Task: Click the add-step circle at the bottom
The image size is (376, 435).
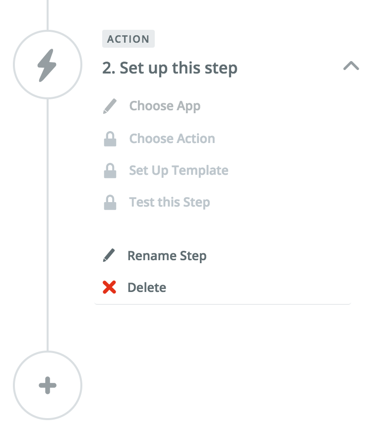Action: [48, 384]
